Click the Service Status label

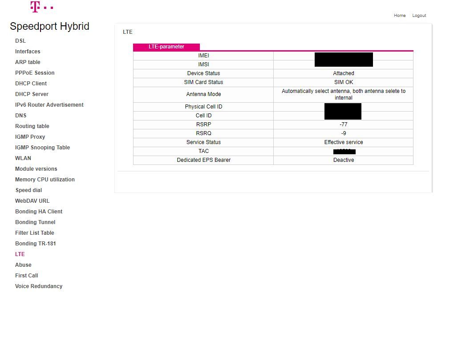[x=203, y=143]
